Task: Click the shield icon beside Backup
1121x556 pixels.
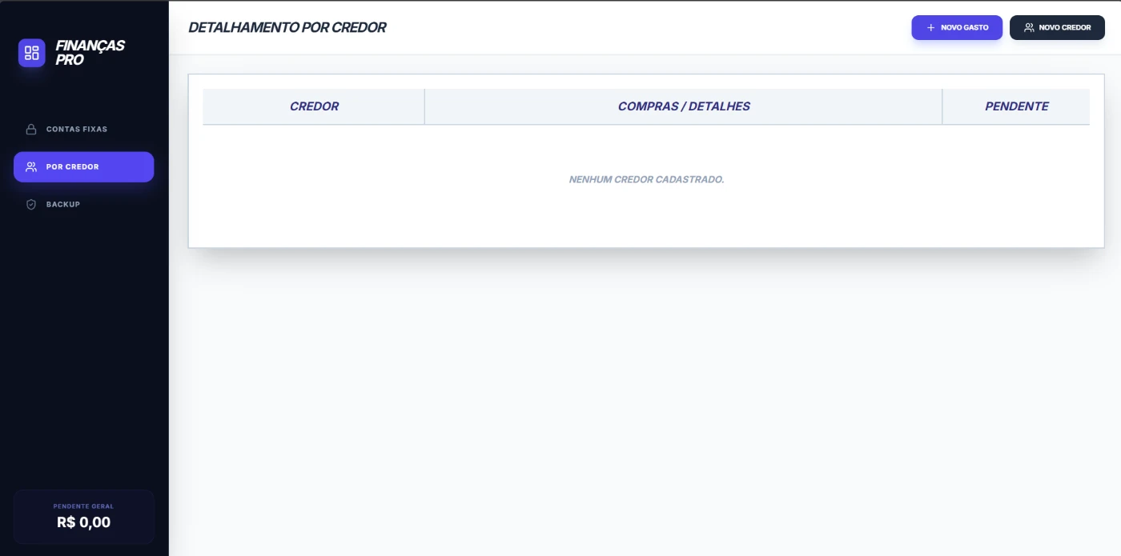Action: [x=31, y=205]
